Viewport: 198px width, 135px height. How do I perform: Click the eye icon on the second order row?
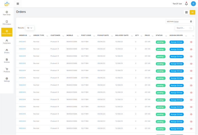(191, 49)
